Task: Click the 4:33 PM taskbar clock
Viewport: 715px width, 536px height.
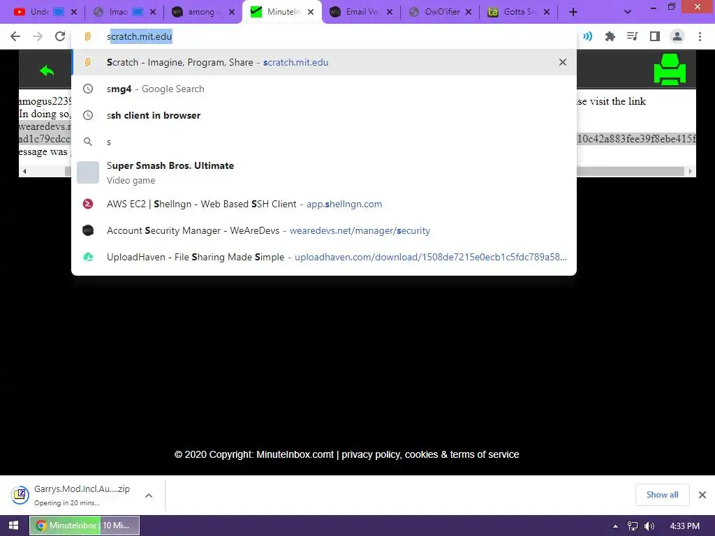Action: click(684, 526)
